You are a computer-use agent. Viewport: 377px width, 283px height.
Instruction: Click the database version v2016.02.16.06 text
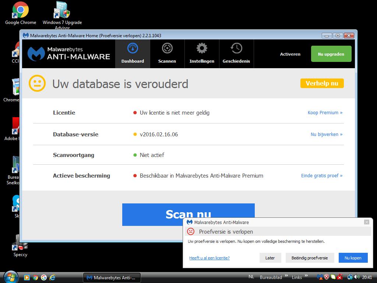[x=159, y=134]
